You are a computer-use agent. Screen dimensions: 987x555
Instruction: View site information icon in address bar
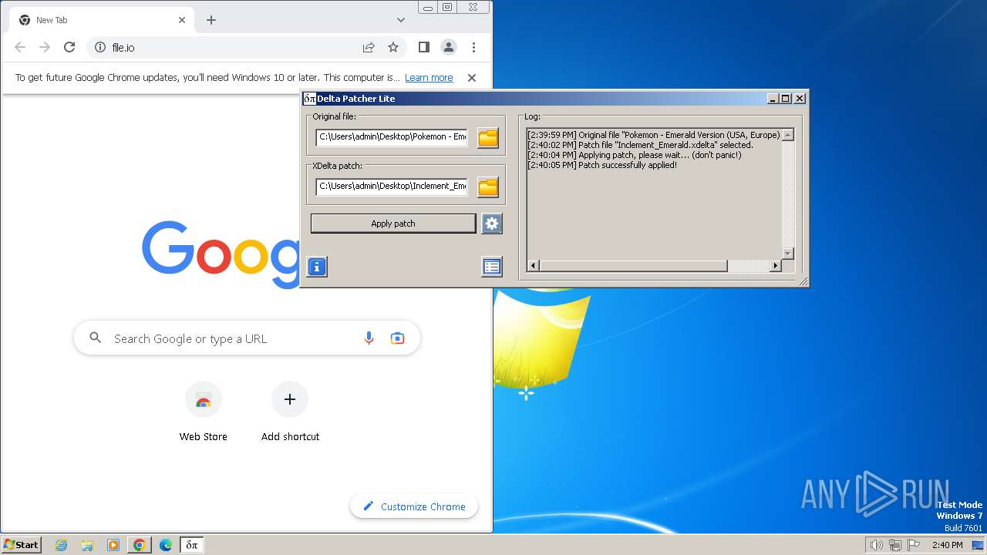tap(100, 47)
